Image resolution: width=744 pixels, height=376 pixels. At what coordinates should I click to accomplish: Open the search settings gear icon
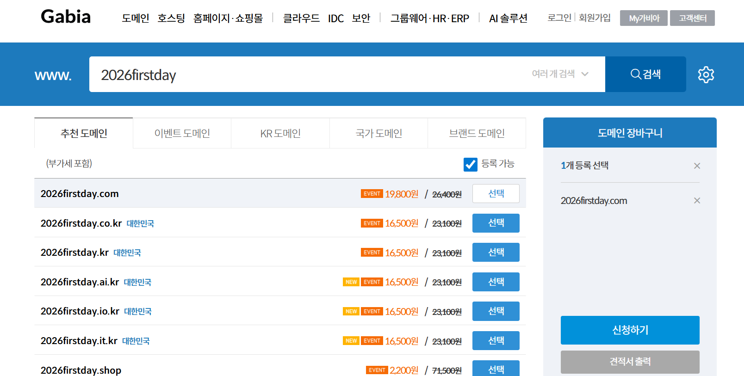[x=706, y=74]
